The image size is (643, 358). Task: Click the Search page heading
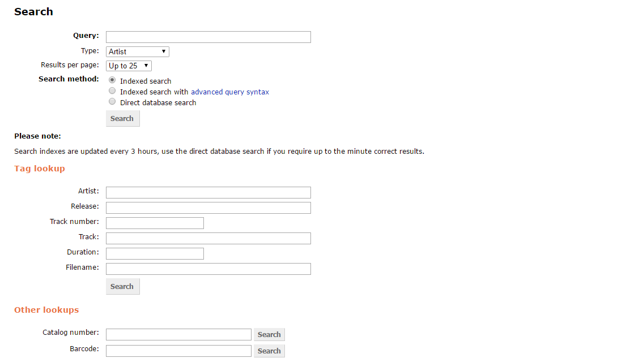33,11
